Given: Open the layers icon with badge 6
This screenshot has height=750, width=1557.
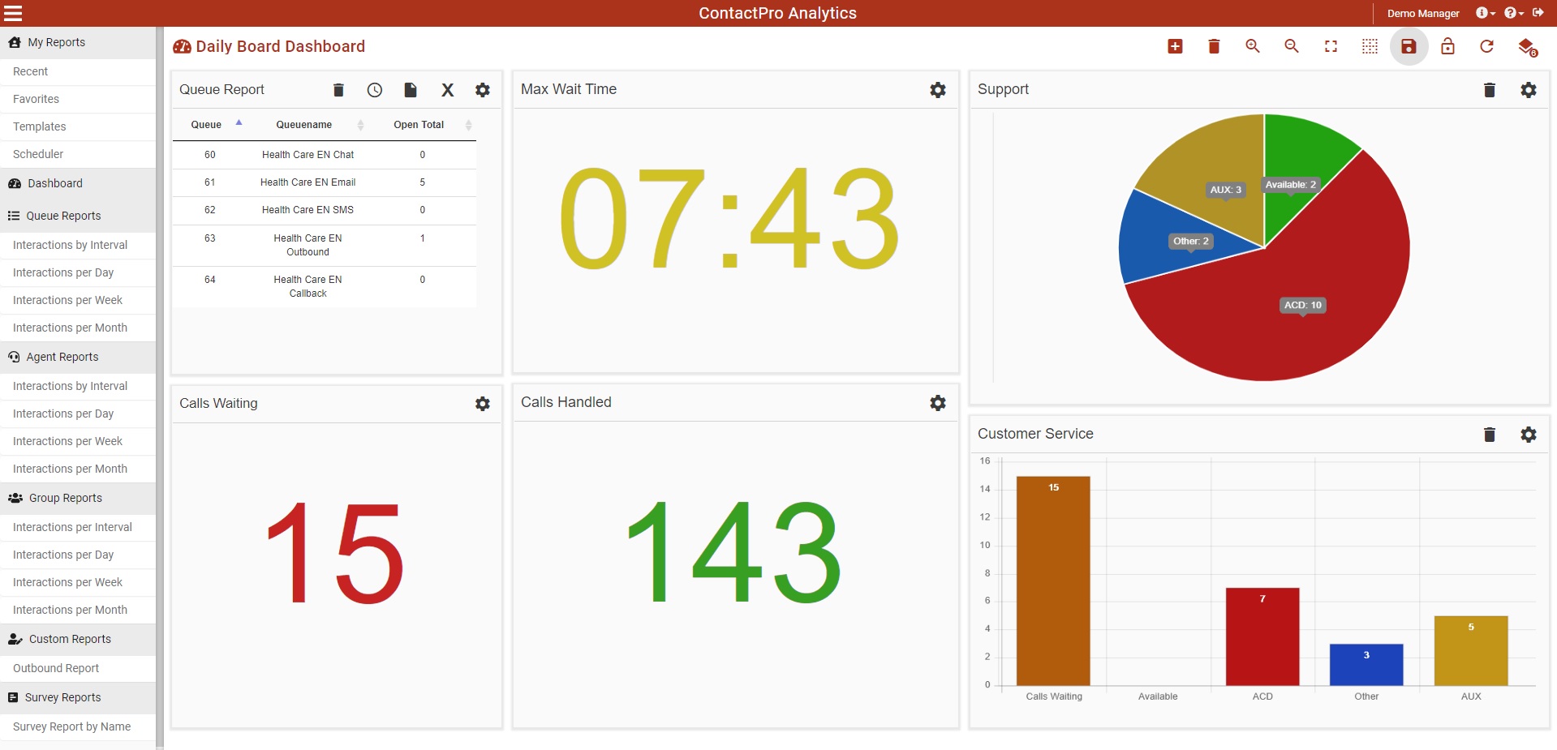Looking at the screenshot, I should click(1527, 47).
